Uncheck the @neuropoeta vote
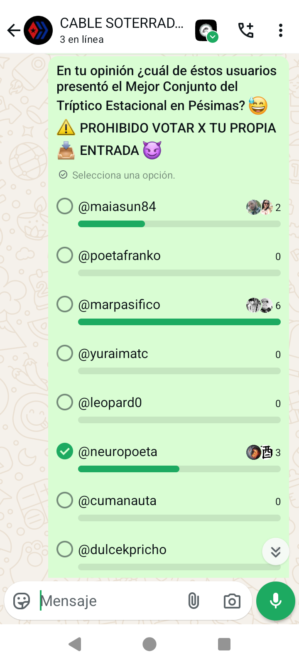This screenshot has height=660, width=299. click(65, 451)
